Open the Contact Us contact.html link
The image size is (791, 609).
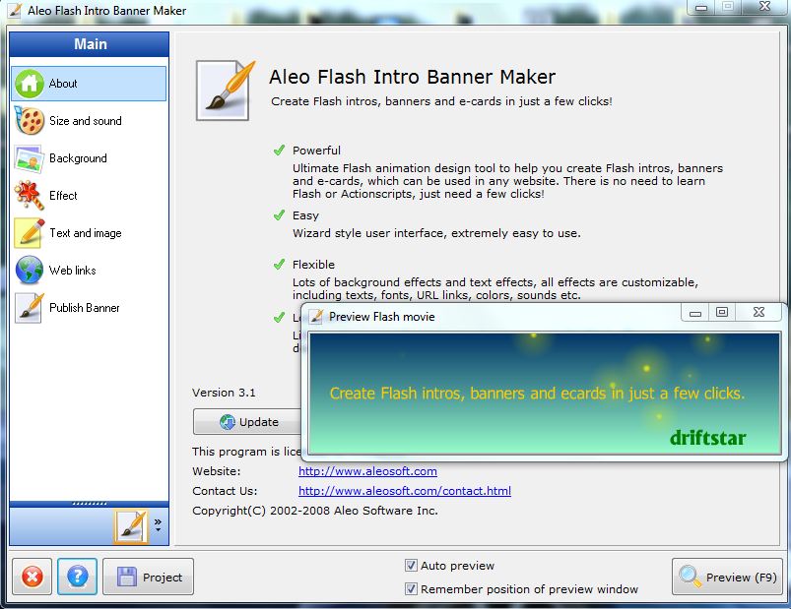click(405, 491)
